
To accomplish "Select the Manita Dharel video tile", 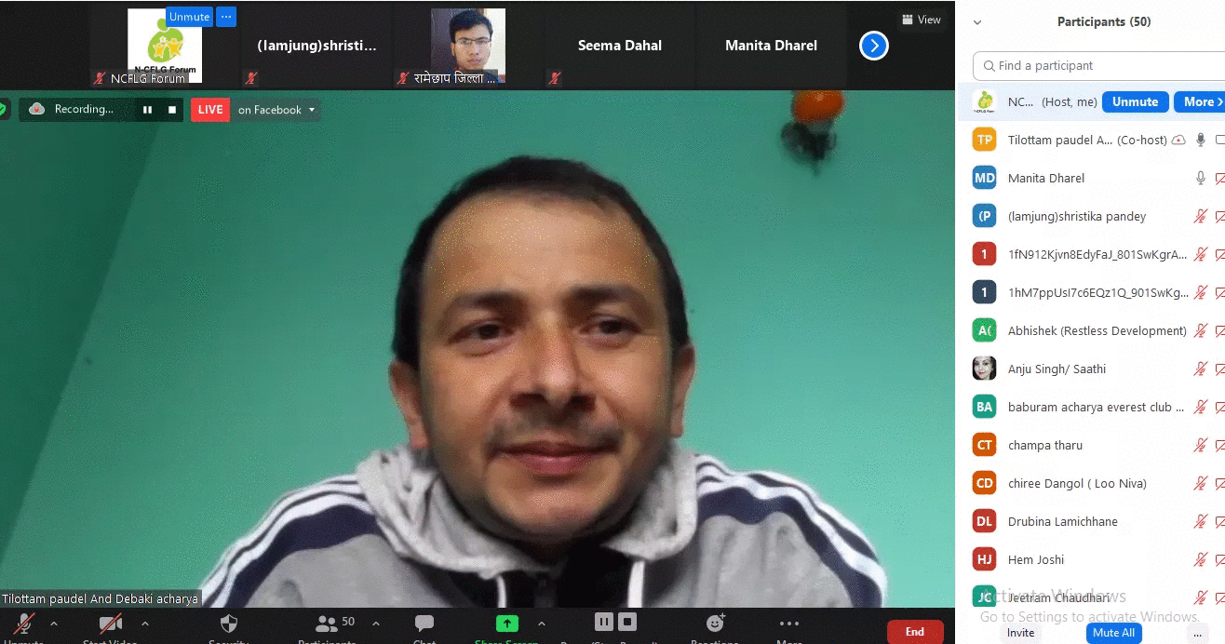I will click(x=772, y=46).
